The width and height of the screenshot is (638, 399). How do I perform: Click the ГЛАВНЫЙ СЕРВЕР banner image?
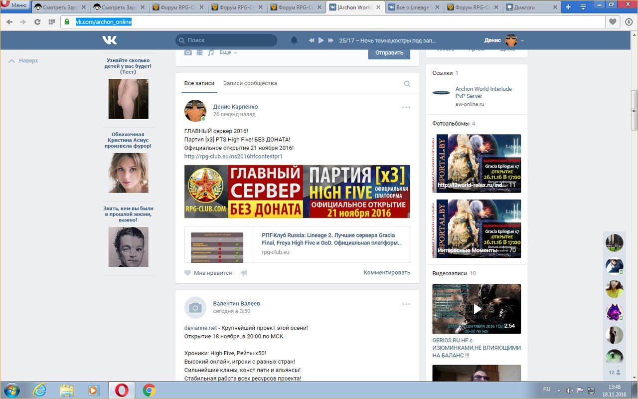pyautogui.click(x=297, y=192)
